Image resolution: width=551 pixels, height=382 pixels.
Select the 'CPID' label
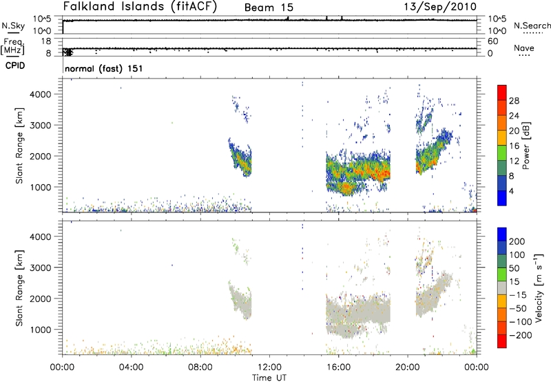pyautogui.click(x=15, y=66)
